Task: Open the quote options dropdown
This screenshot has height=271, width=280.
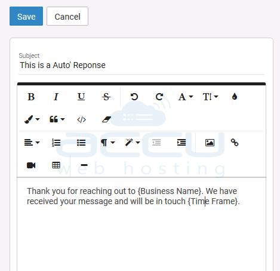Action: click(57, 119)
